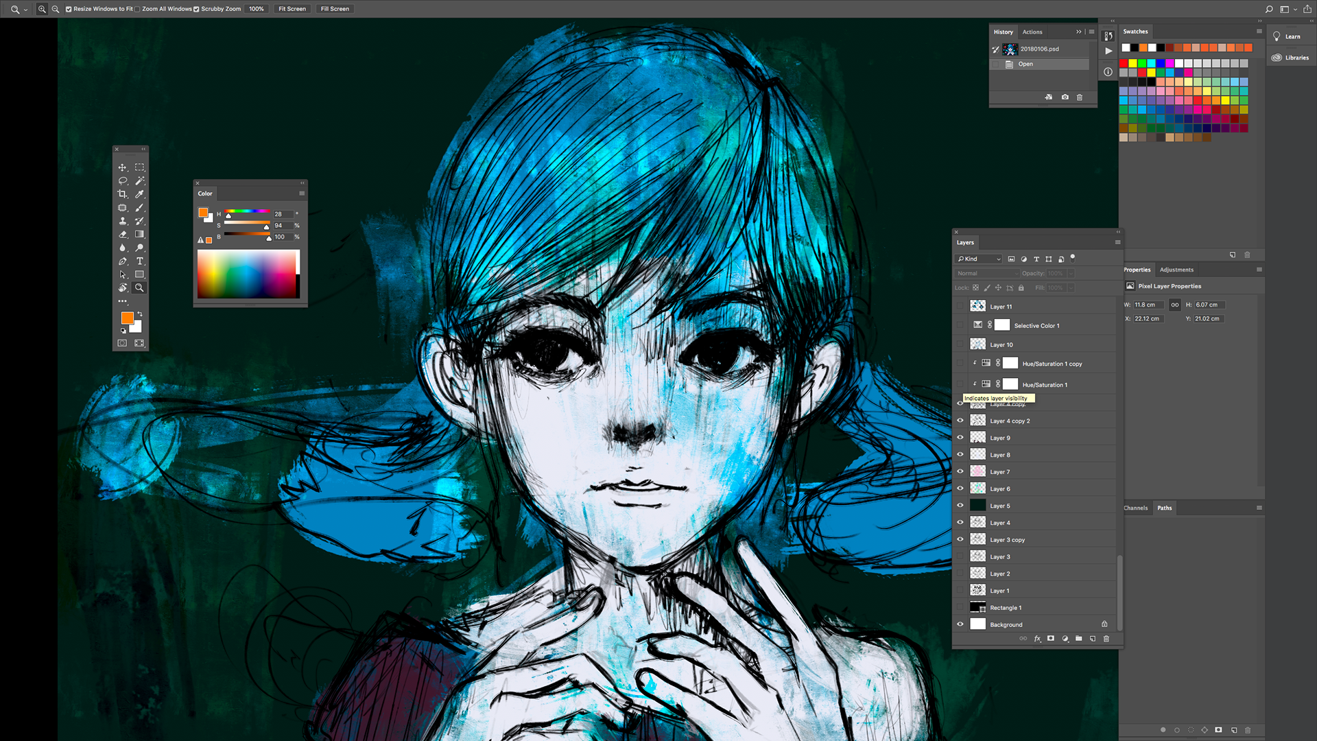The width and height of the screenshot is (1317, 741).
Task: Open the Layers panel options menu
Action: (1117, 242)
